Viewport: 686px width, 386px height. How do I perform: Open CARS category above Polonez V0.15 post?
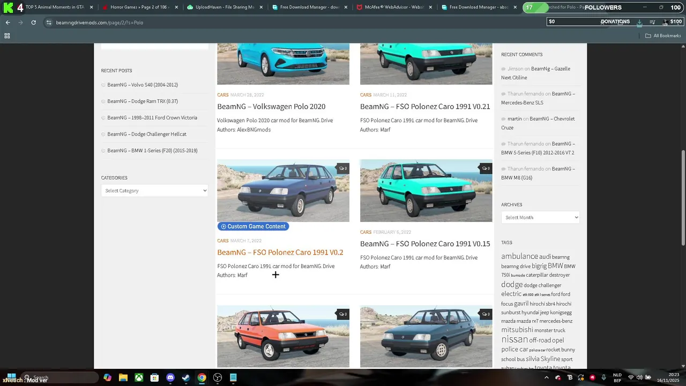click(366, 232)
